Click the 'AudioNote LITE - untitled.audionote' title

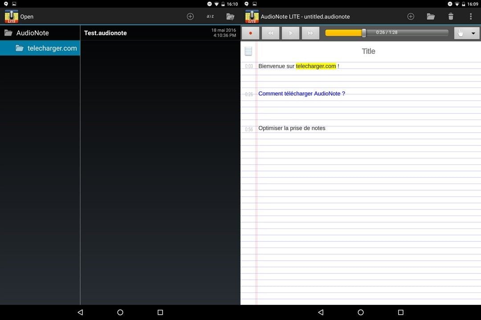305,17
